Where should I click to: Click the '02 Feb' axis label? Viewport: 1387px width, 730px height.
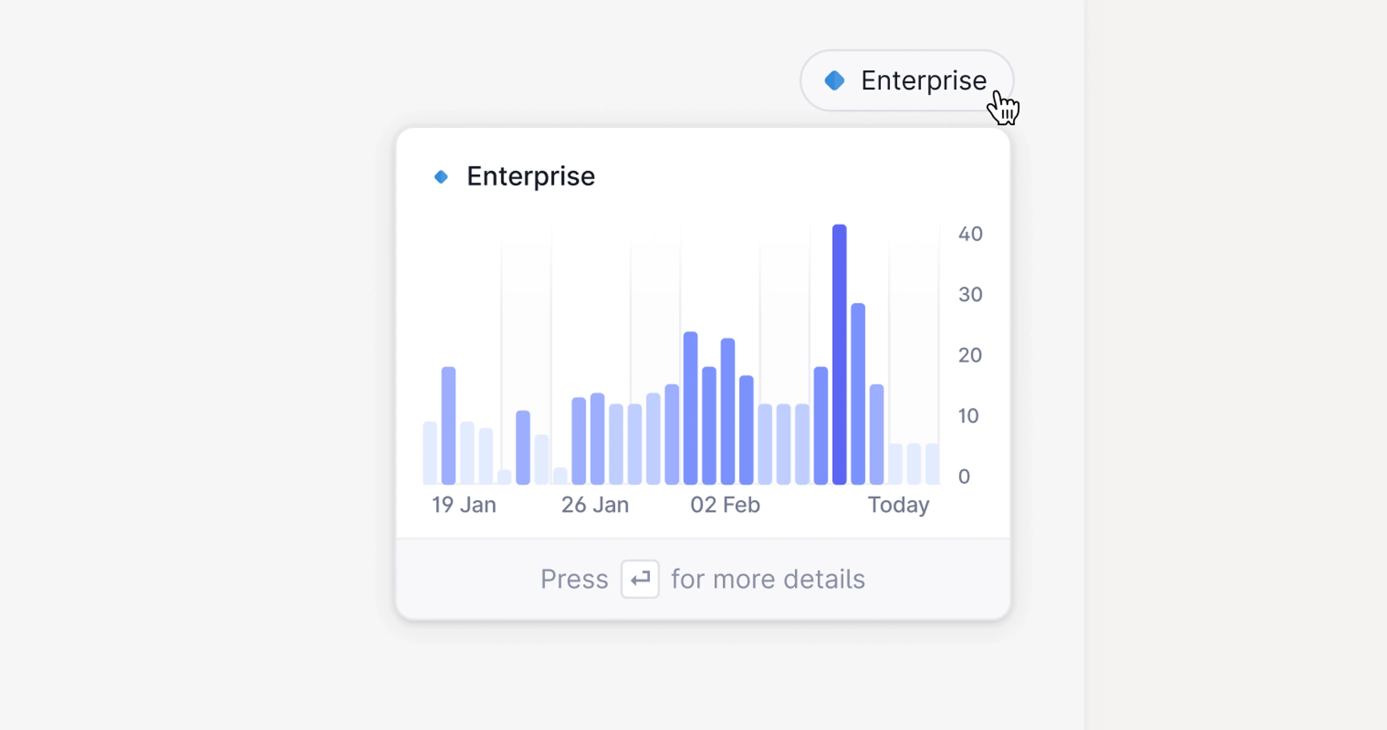click(725, 505)
